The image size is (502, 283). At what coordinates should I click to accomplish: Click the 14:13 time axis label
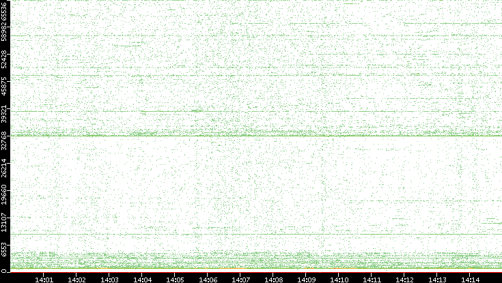point(437,280)
